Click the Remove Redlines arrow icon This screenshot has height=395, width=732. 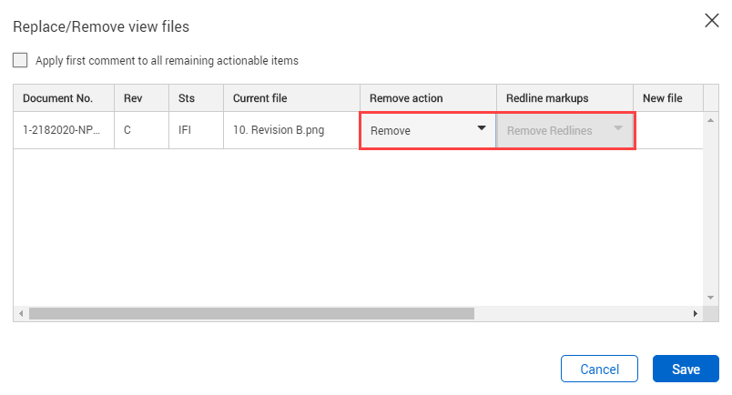[x=617, y=128]
